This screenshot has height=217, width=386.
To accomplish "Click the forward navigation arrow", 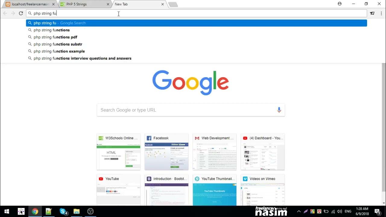I will tap(13, 13).
